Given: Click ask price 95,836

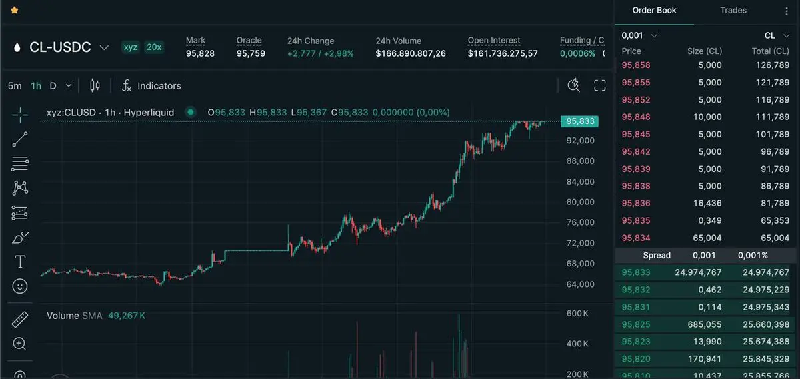Looking at the screenshot, I should [635, 203].
